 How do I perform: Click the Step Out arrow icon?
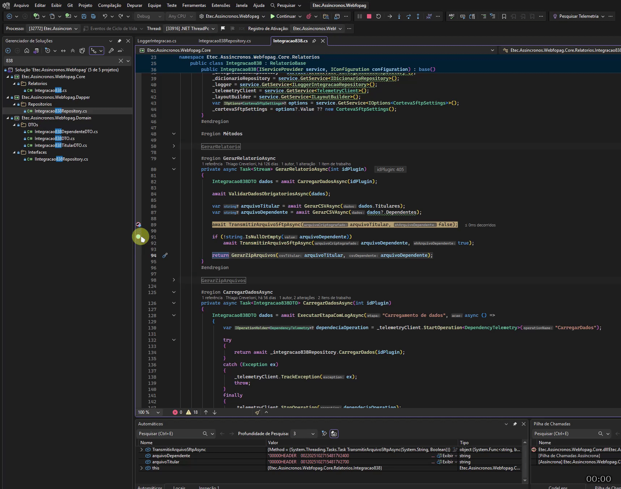click(418, 16)
